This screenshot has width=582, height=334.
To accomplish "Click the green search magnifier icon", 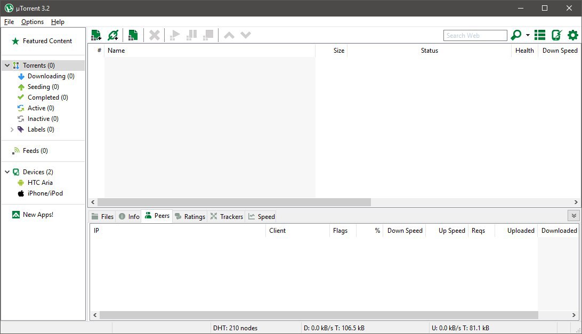I will pyautogui.click(x=516, y=35).
